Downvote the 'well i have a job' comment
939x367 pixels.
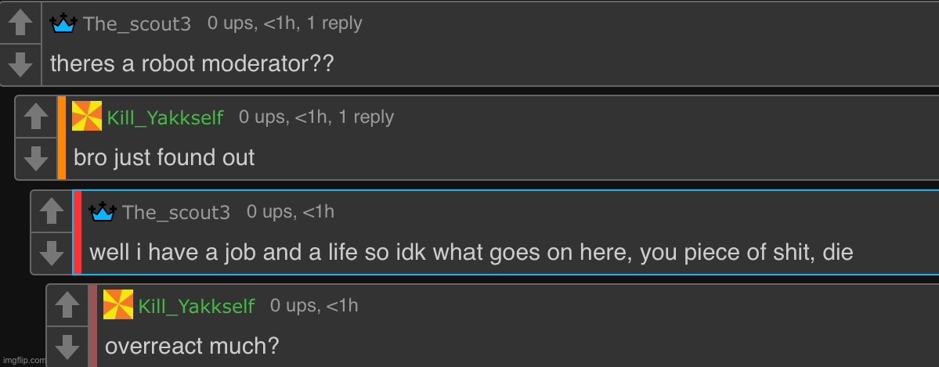coord(52,254)
